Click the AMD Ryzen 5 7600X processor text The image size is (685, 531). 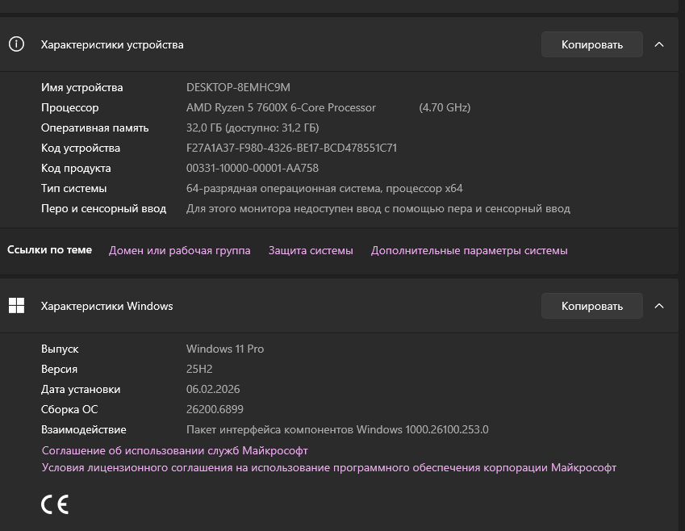click(281, 107)
